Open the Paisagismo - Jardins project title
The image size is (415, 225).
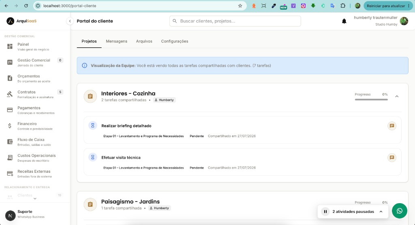click(130, 202)
